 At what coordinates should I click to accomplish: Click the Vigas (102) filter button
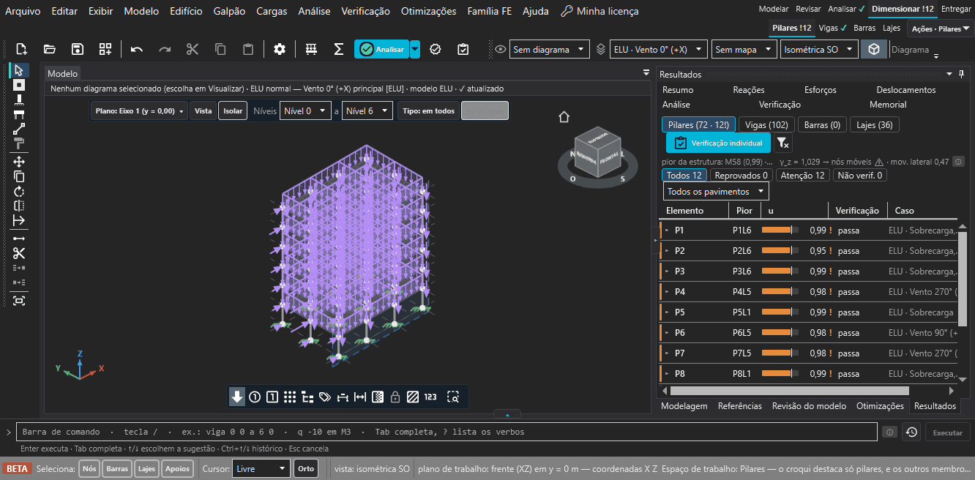(766, 125)
